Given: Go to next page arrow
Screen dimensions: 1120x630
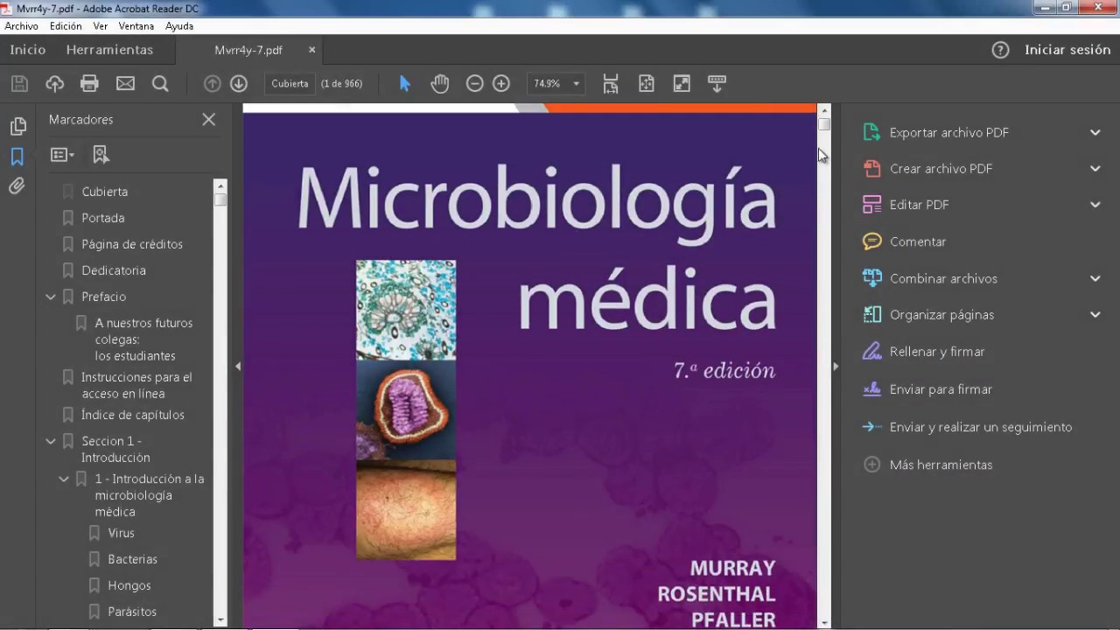Looking at the screenshot, I should pyautogui.click(x=239, y=84).
